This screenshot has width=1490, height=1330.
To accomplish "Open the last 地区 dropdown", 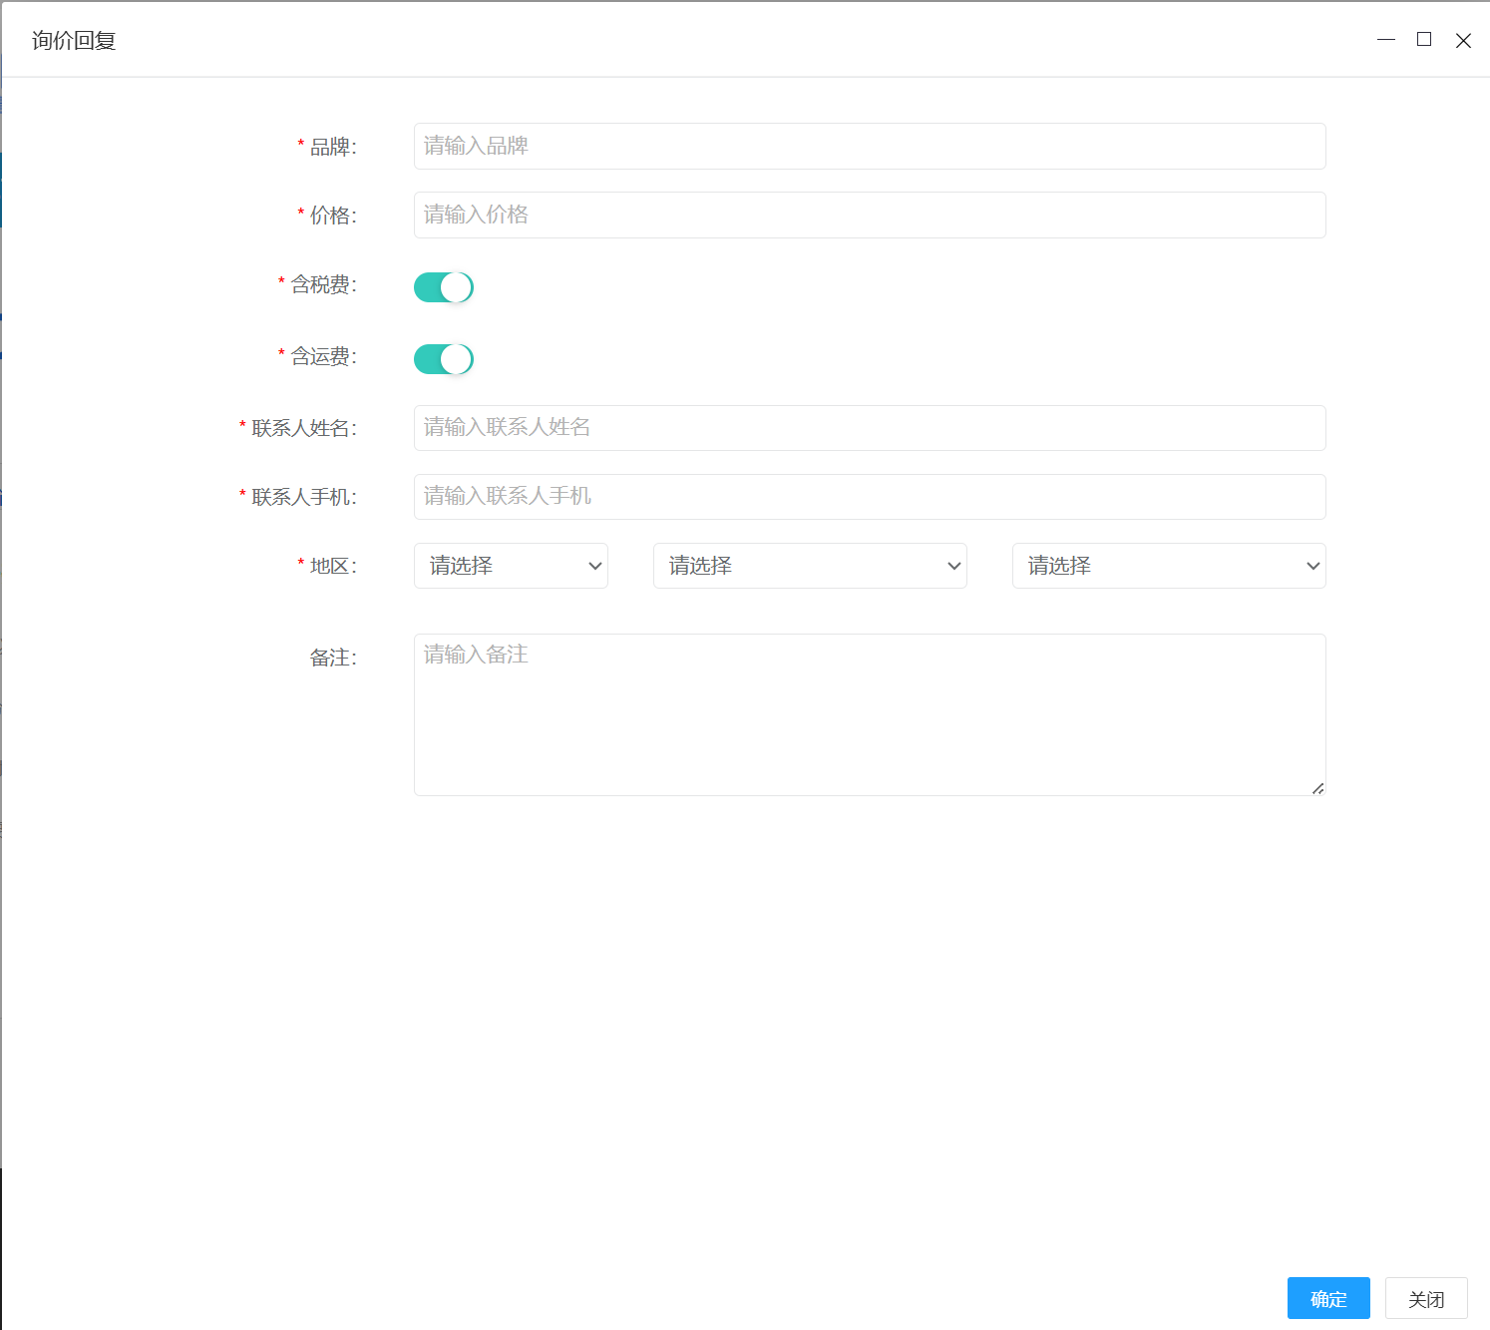I will tap(1169, 566).
